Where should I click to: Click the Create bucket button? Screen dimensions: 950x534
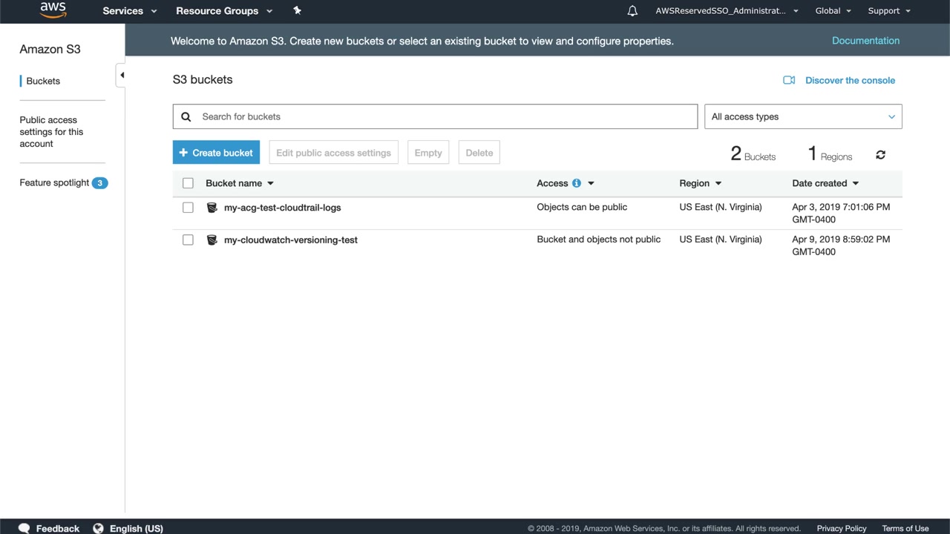[216, 153]
